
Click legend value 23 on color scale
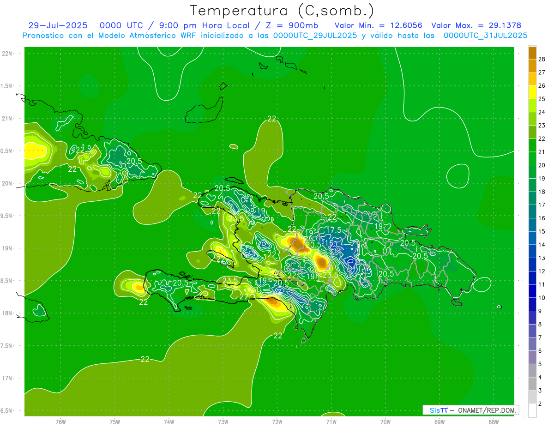point(542,126)
